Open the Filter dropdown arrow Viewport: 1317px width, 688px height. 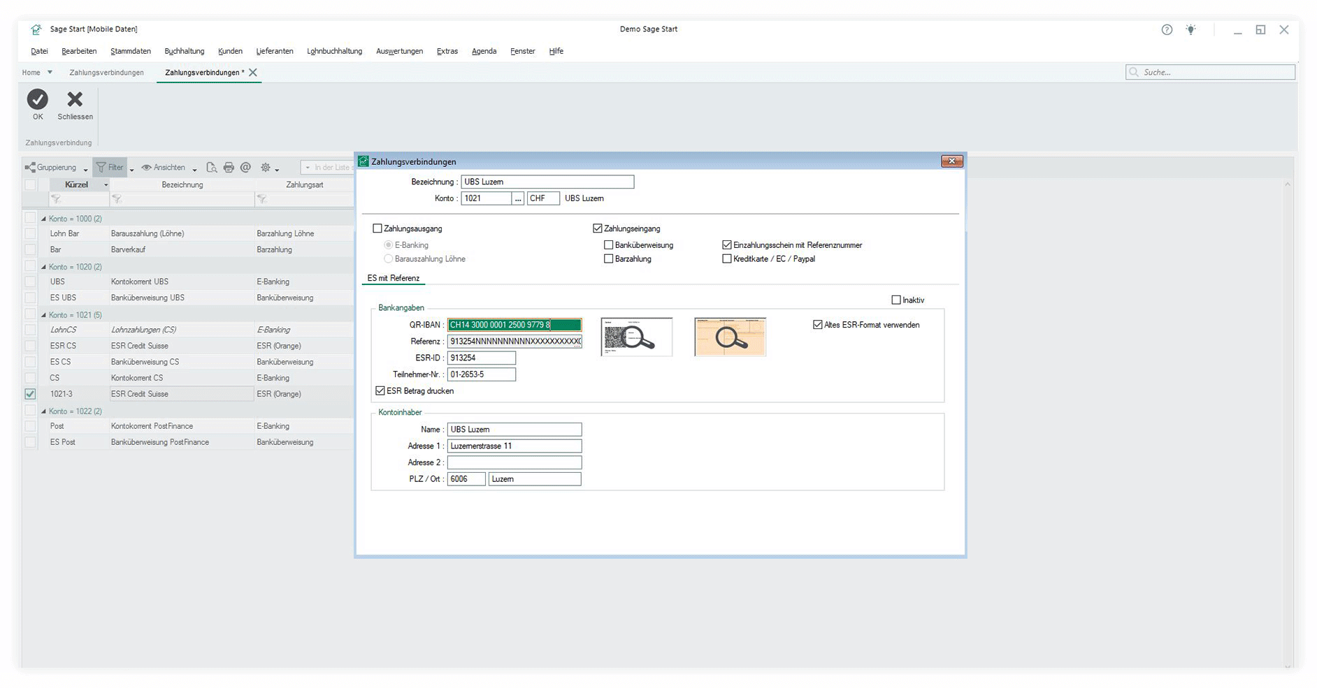click(131, 169)
